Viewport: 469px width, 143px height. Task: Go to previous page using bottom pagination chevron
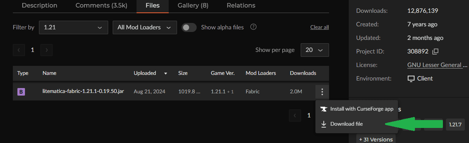click(x=295, y=116)
